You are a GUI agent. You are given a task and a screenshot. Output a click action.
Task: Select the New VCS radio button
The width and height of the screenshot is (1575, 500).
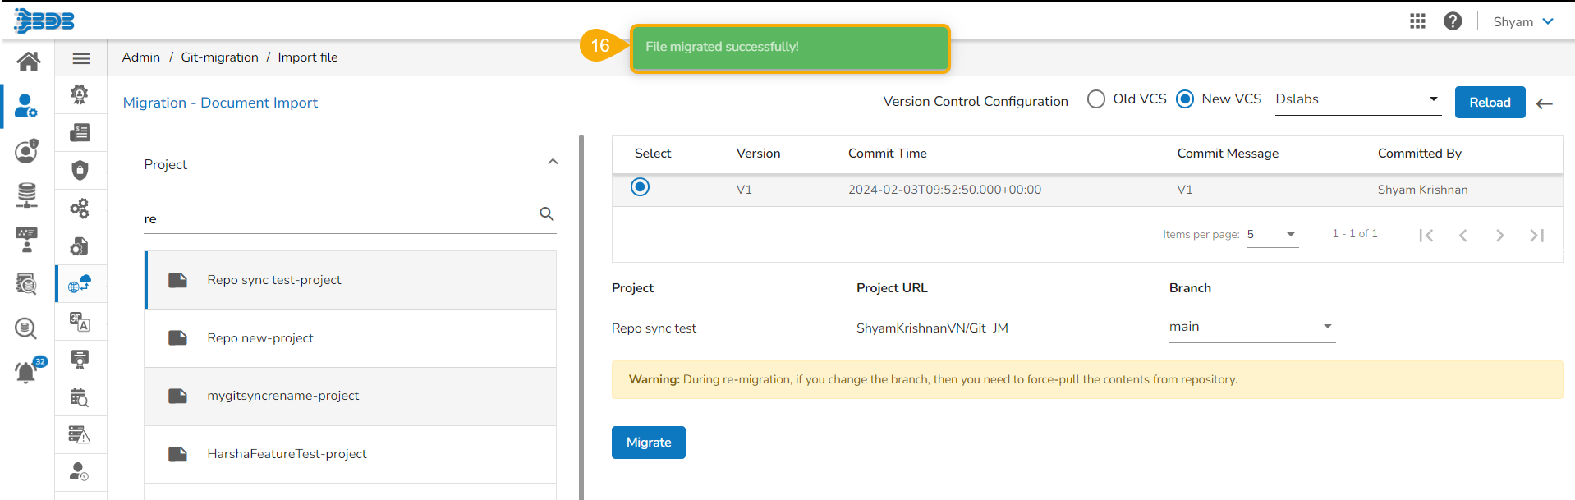[1184, 99]
